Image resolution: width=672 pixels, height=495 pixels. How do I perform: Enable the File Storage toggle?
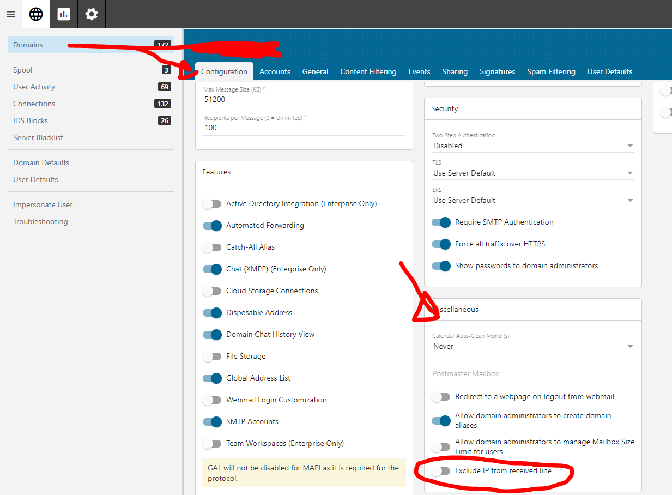tap(212, 356)
